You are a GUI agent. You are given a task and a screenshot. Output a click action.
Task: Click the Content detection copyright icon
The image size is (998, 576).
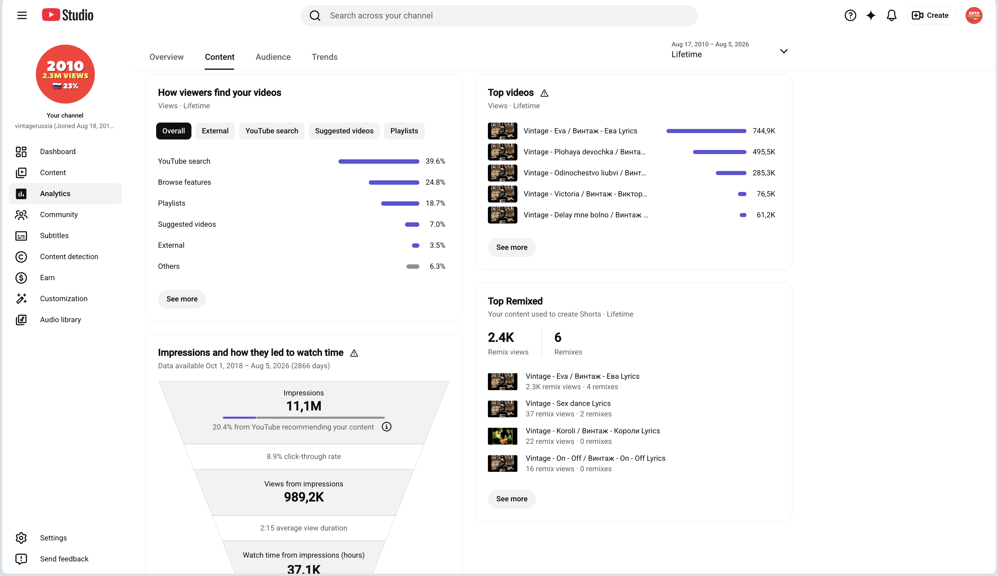coord(21,256)
